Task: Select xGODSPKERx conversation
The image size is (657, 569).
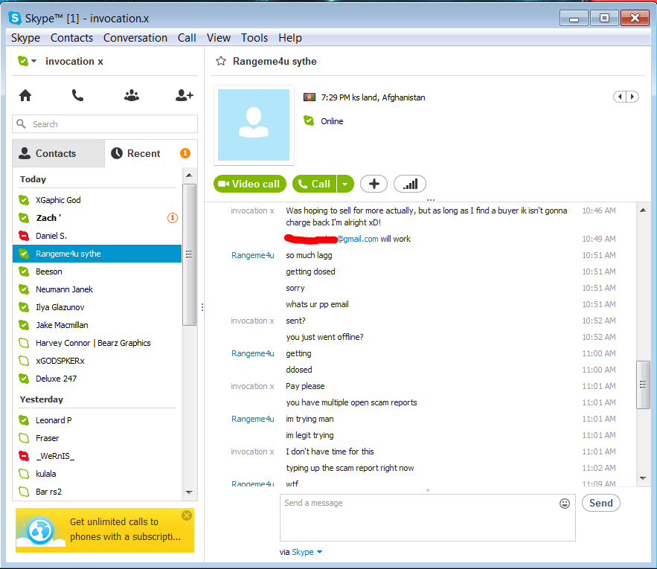Action: [97, 361]
